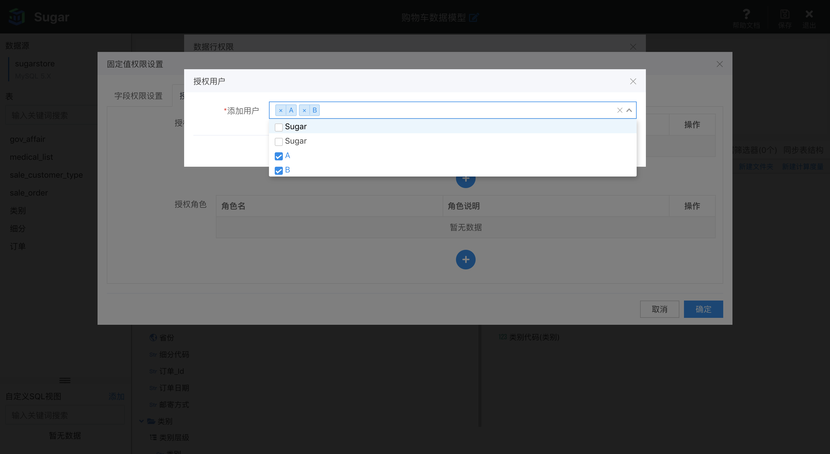The width and height of the screenshot is (830, 454).
Task: Uncheck user A checkbox
Action: coord(279,156)
